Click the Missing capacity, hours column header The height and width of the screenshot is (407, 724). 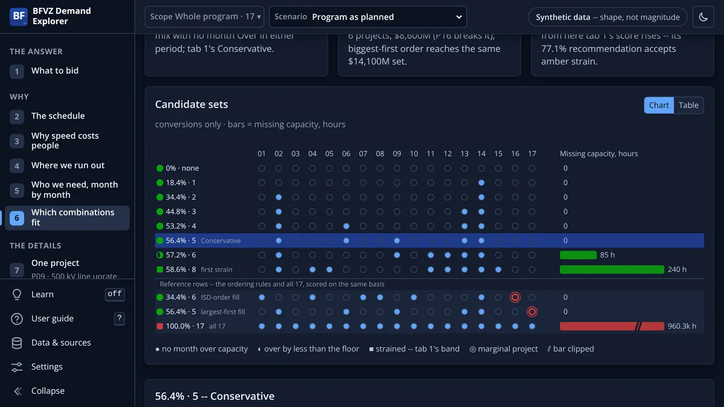[x=599, y=154]
